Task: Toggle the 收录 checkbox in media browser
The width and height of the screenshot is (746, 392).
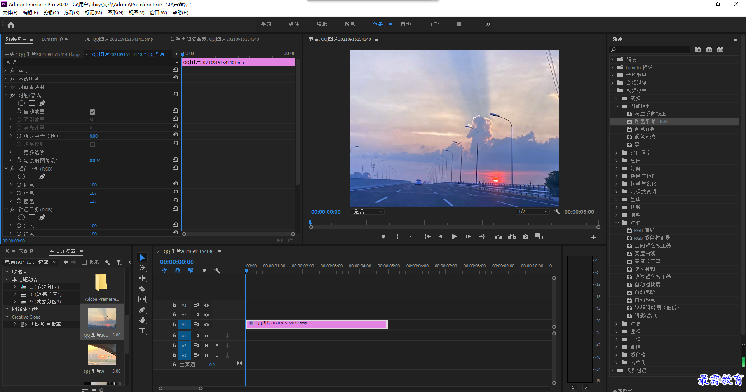Action: 84,262
